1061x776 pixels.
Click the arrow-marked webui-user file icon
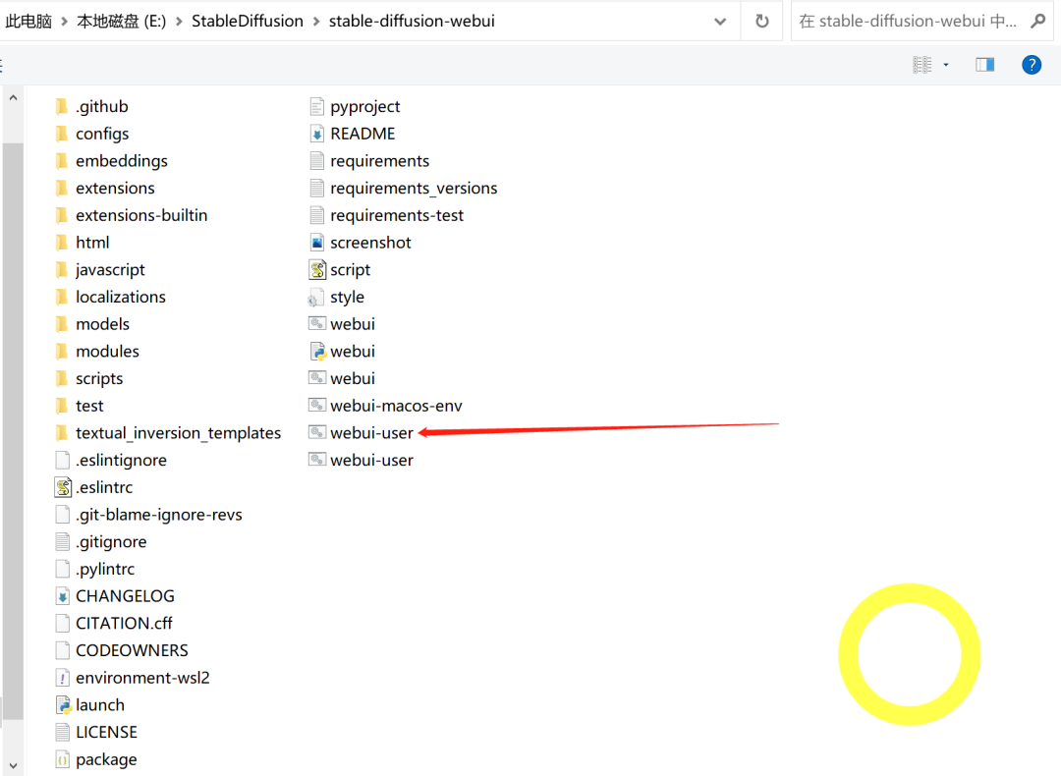pos(316,432)
